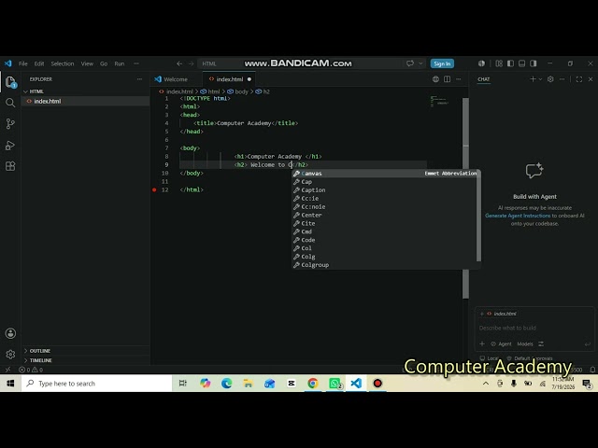The height and width of the screenshot is (448, 598).
Task: Open editor More Actions ellipsis
Action: pyautogui.click(x=459, y=79)
